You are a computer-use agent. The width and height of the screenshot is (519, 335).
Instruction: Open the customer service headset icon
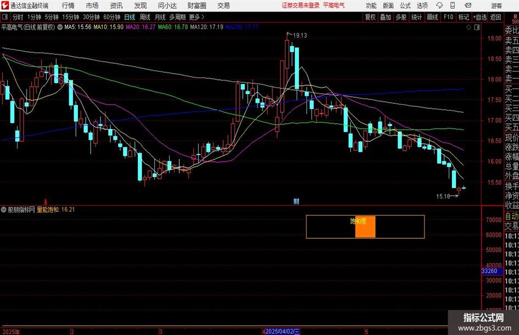[x=439, y=6]
